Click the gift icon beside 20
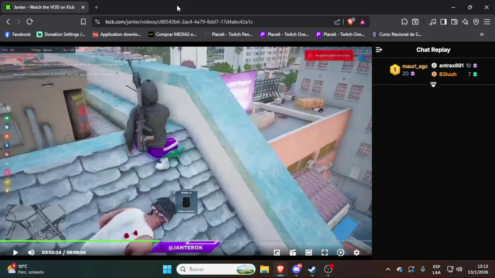495x278 pixels. 413,73
